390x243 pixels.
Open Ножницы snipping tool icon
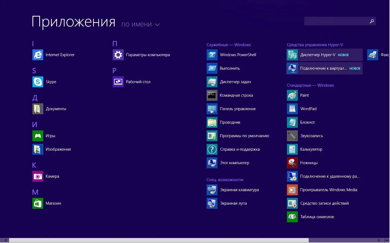pos(292,163)
